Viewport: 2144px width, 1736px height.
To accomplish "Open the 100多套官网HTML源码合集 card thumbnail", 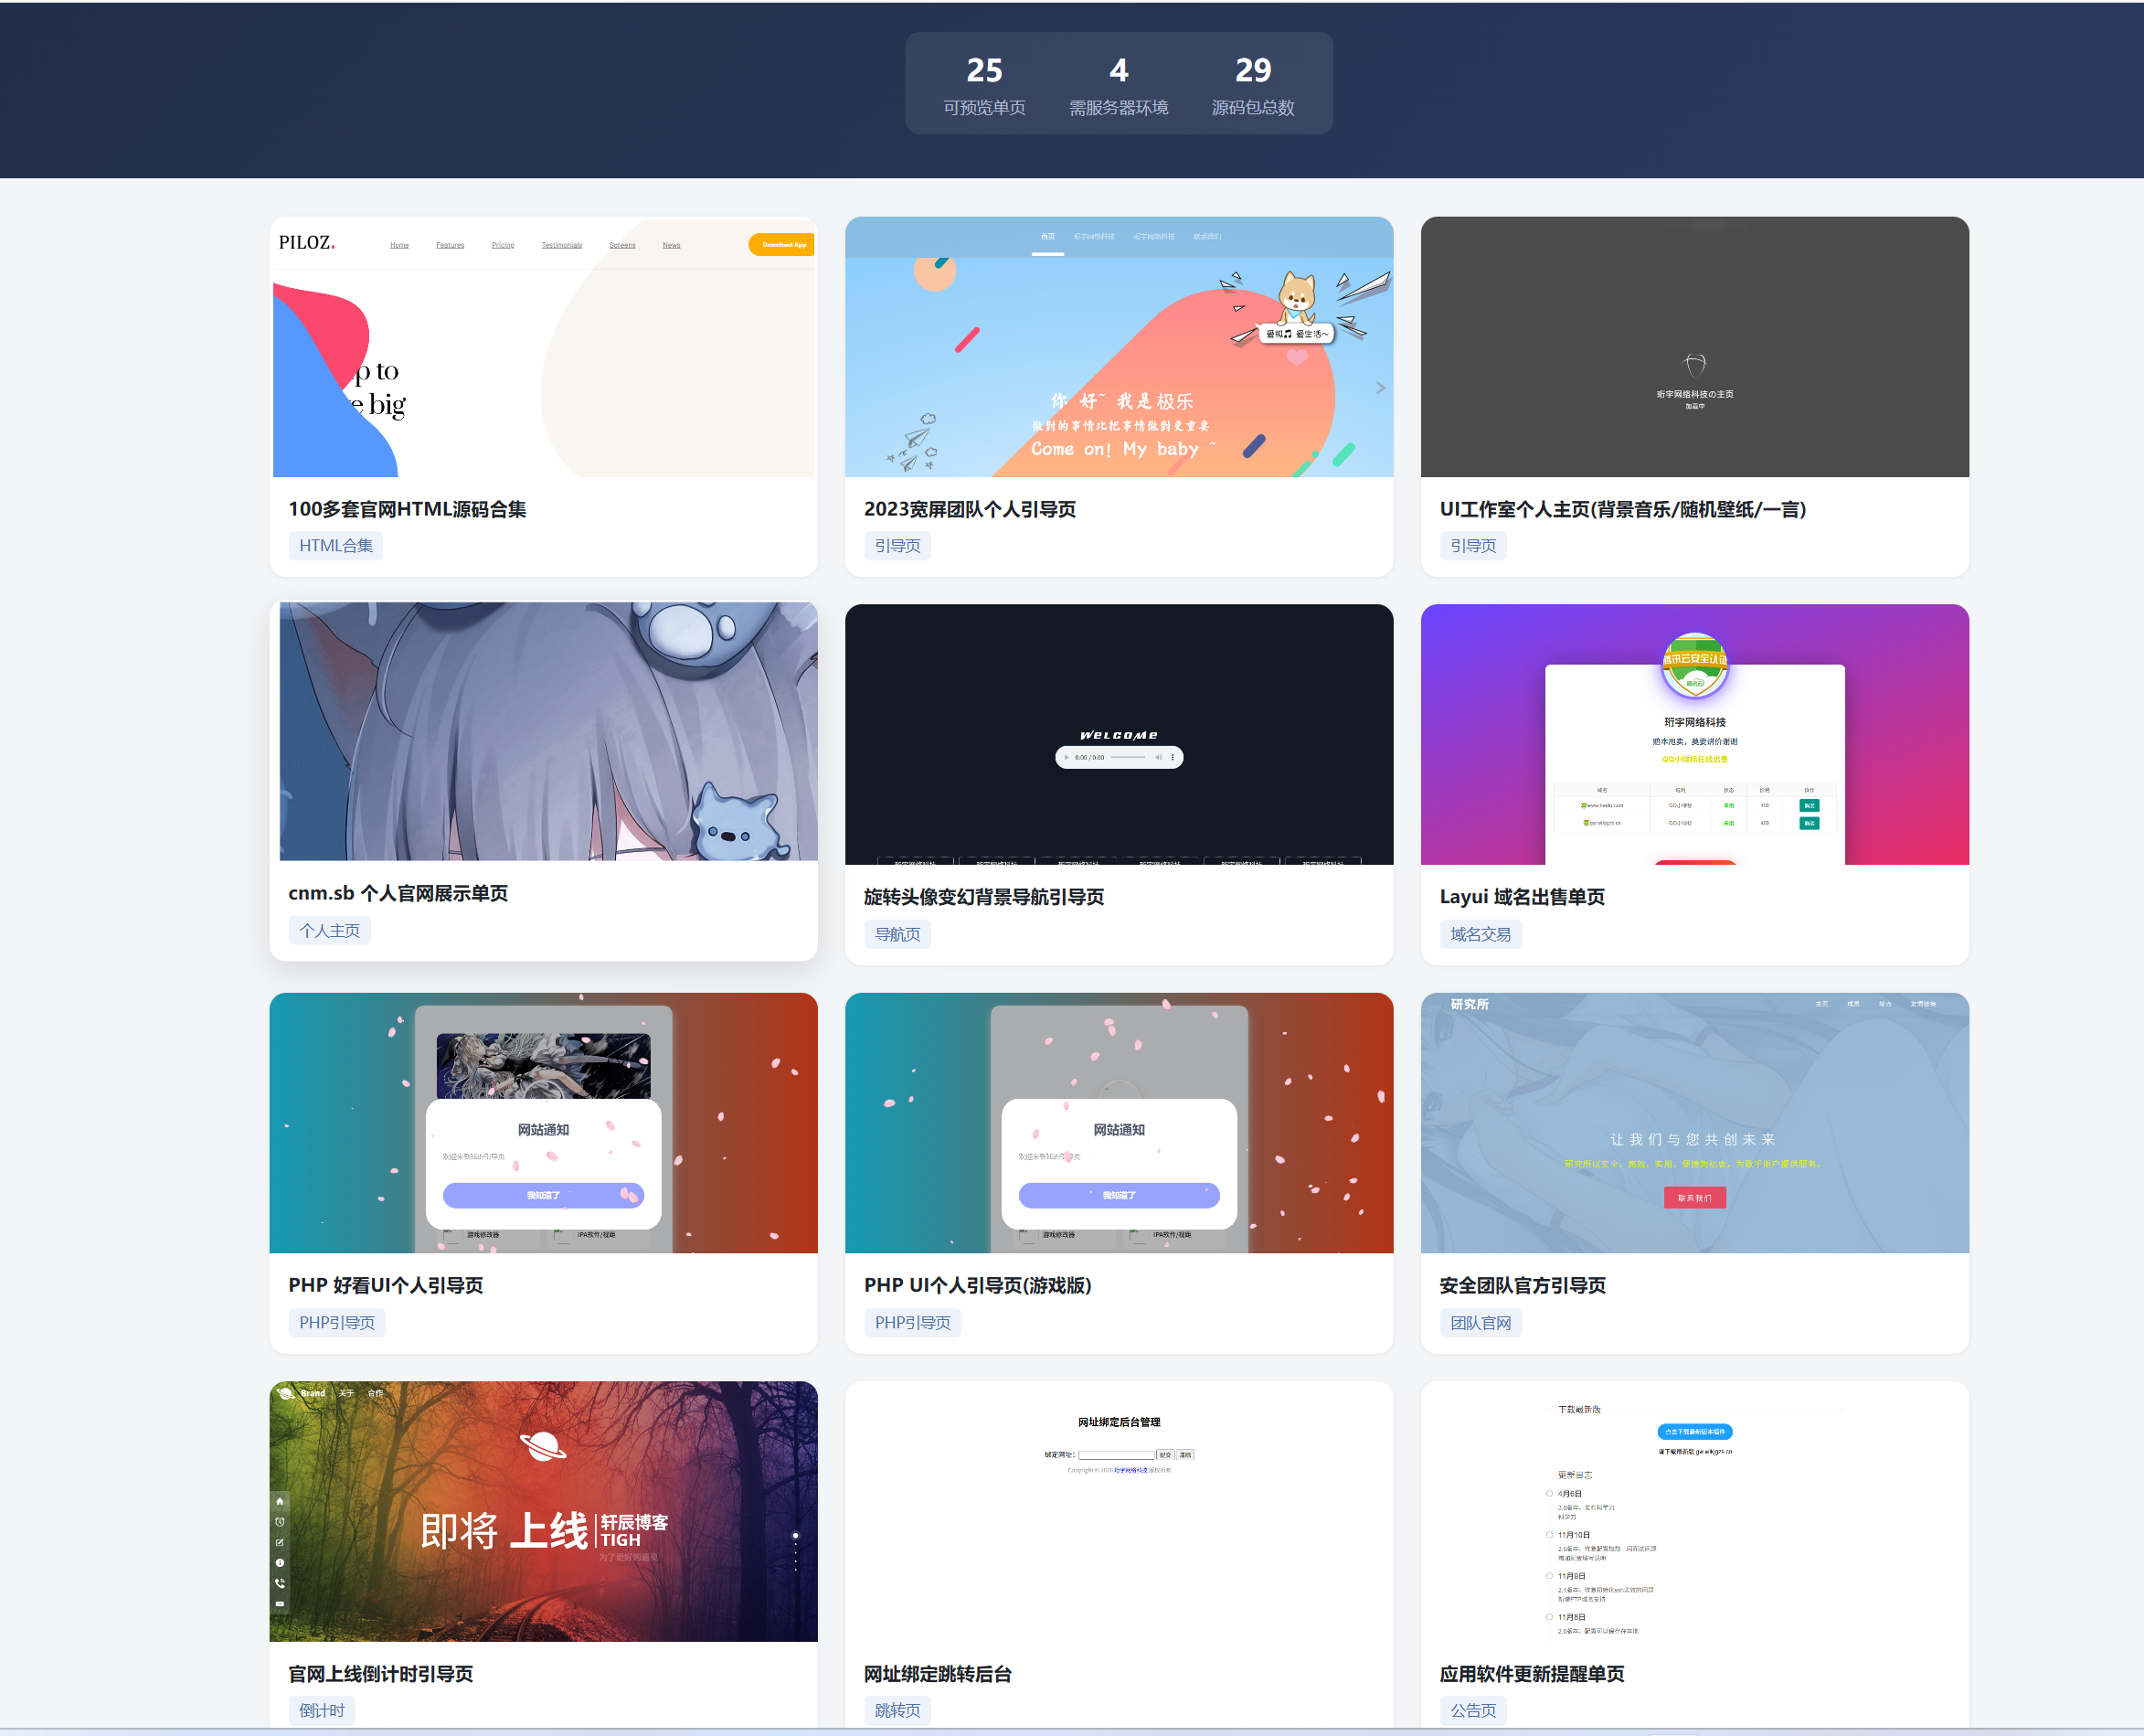I will [544, 347].
